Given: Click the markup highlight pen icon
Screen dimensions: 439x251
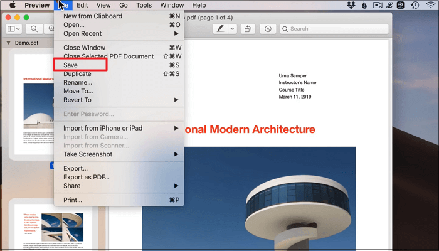Looking at the screenshot, I should [x=220, y=29].
